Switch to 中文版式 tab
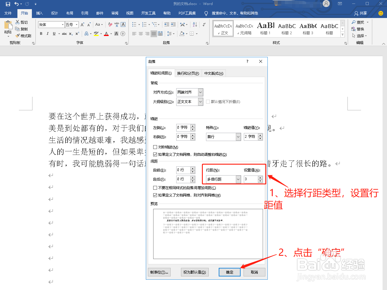This screenshot has height=290, width=387. click(214, 73)
